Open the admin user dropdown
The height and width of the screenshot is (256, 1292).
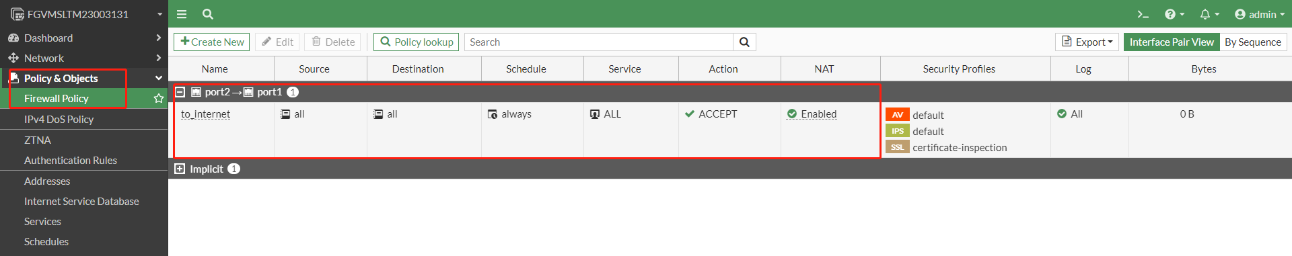pyautogui.click(x=1260, y=14)
